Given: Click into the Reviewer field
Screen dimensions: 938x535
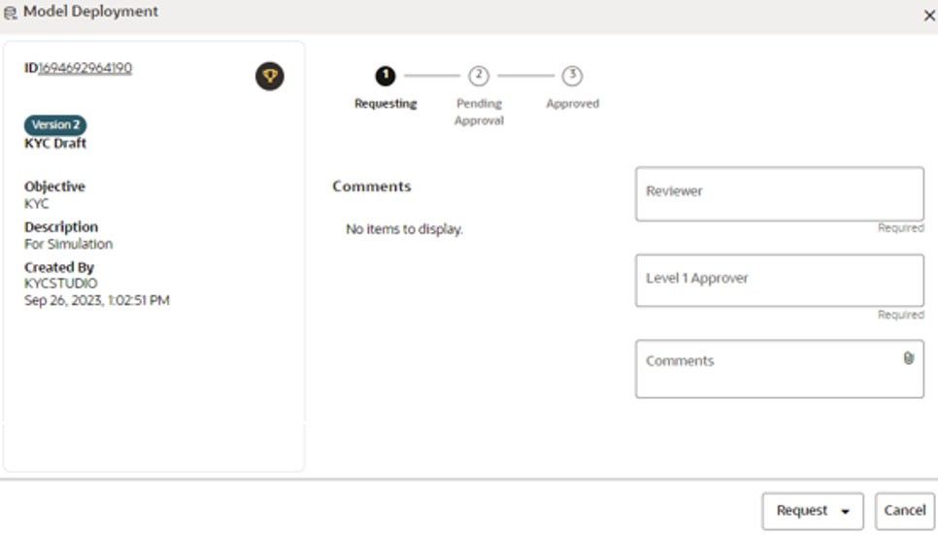Looking at the screenshot, I should click(x=780, y=194).
